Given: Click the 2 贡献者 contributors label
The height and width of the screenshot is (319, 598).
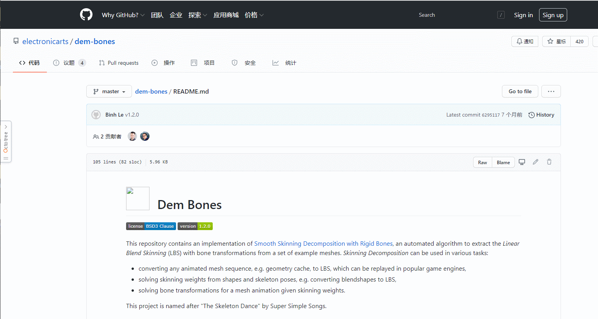Looking at the screenshot, I should [x=107, y=136].
